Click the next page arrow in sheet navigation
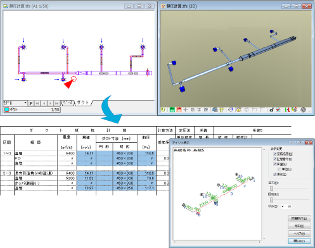The height and width of the screenshot is (248, 315). (x=50, y=103)
